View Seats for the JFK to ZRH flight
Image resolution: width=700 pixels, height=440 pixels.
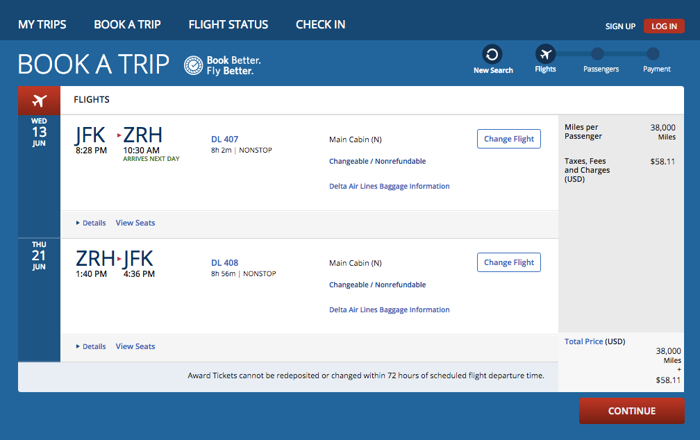tap(135, 223)
